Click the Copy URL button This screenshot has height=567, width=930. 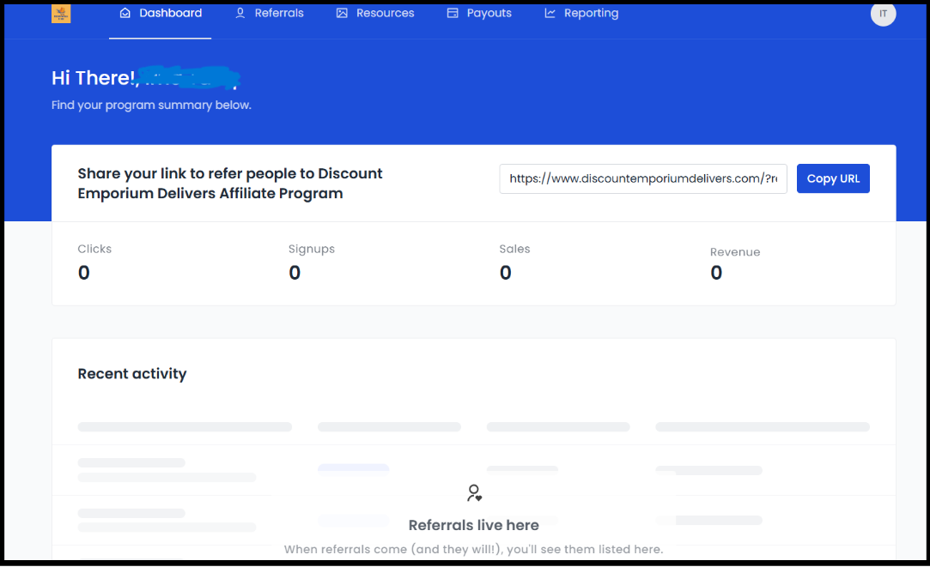(833, 178)
